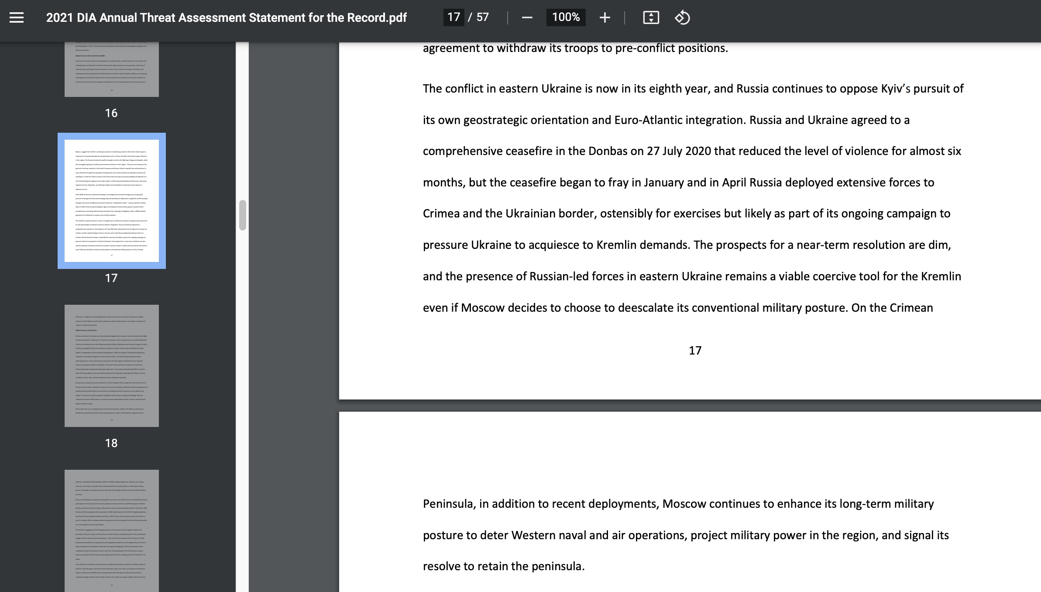Click the line starting 'Peninsula, in addition to recent'

coord(678,504)
